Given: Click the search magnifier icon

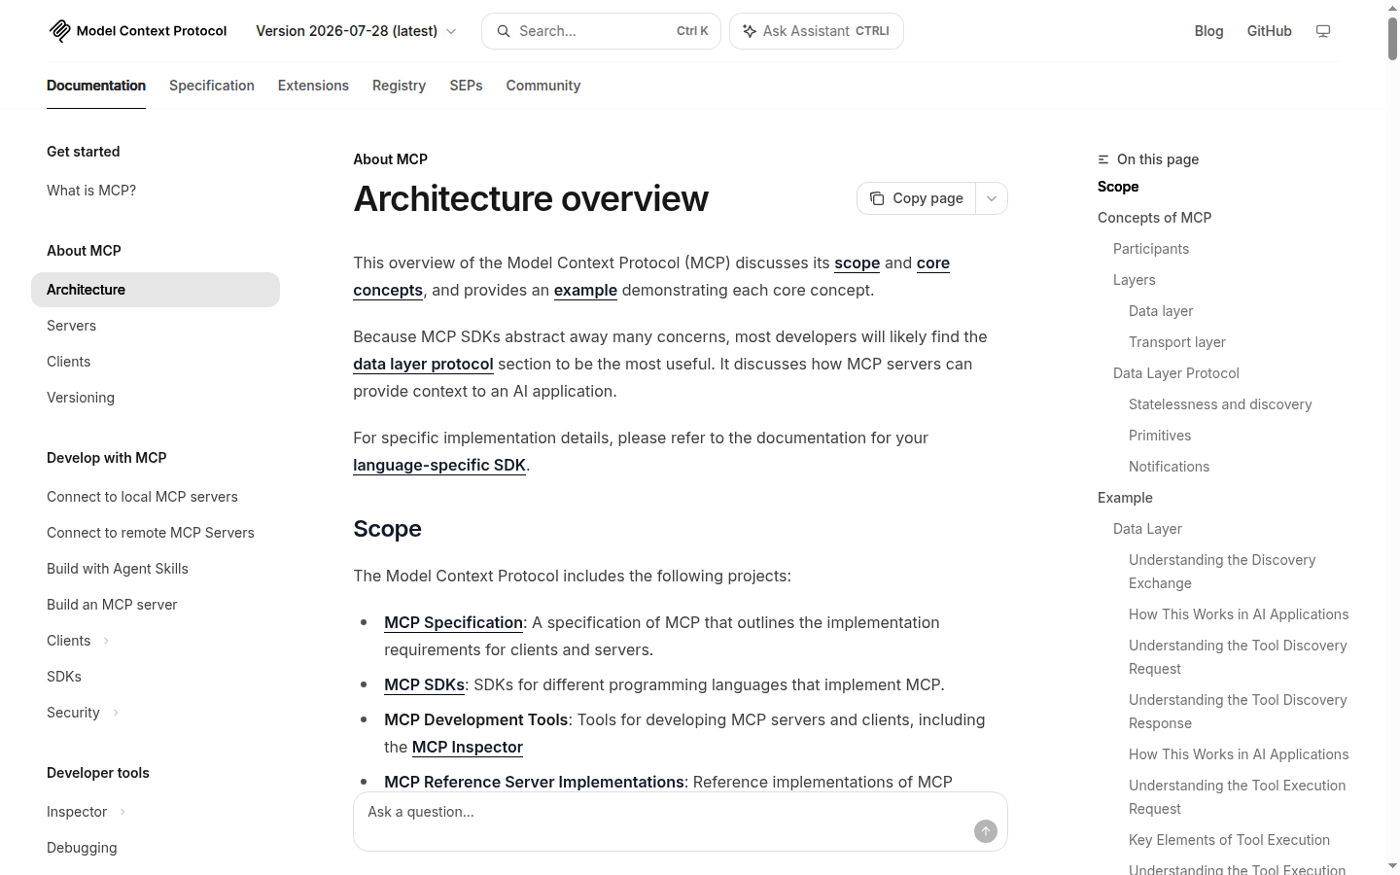Looking at the screenshot, I should [x=504, y=31].
